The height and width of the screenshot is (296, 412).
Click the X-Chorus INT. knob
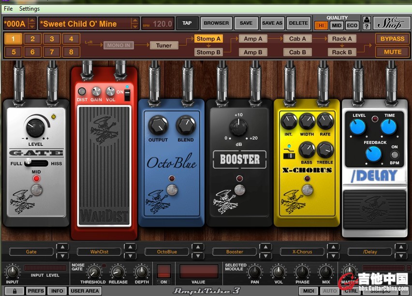[x=289, y=121]
